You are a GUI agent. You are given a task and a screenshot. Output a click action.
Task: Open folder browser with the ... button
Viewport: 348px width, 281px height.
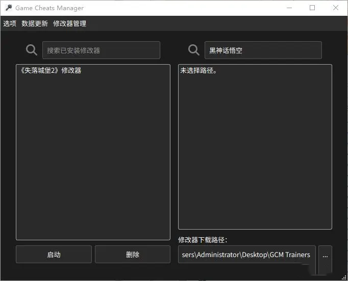coord(325,255)
